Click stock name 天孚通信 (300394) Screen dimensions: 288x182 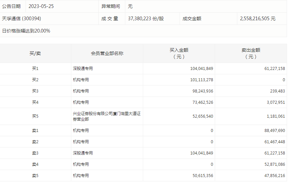click(x=22, y=19)
